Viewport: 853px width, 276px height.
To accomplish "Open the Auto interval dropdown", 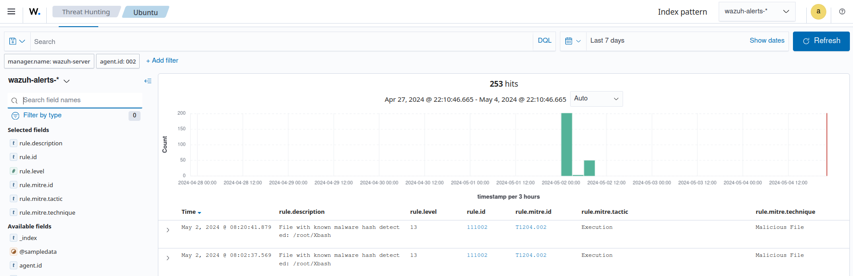I will pos(596,99).
